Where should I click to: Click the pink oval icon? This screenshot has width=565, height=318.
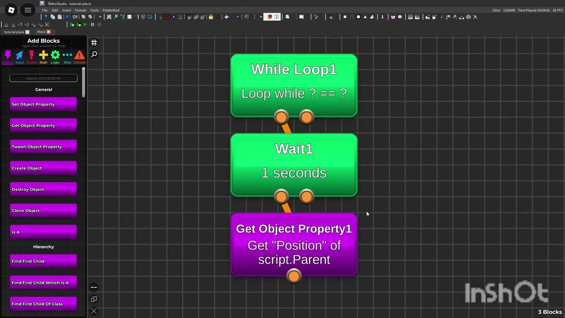tap(400, 17)
